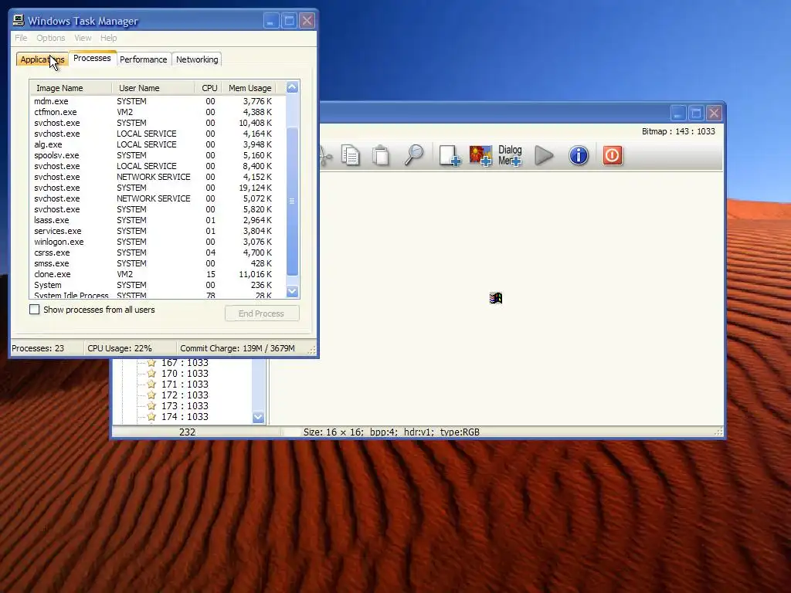Select tree item 174 : 1033
Image resolution: width=791 pixels, height=593 pixels.
pyautogui.click(x=185, y=417)
